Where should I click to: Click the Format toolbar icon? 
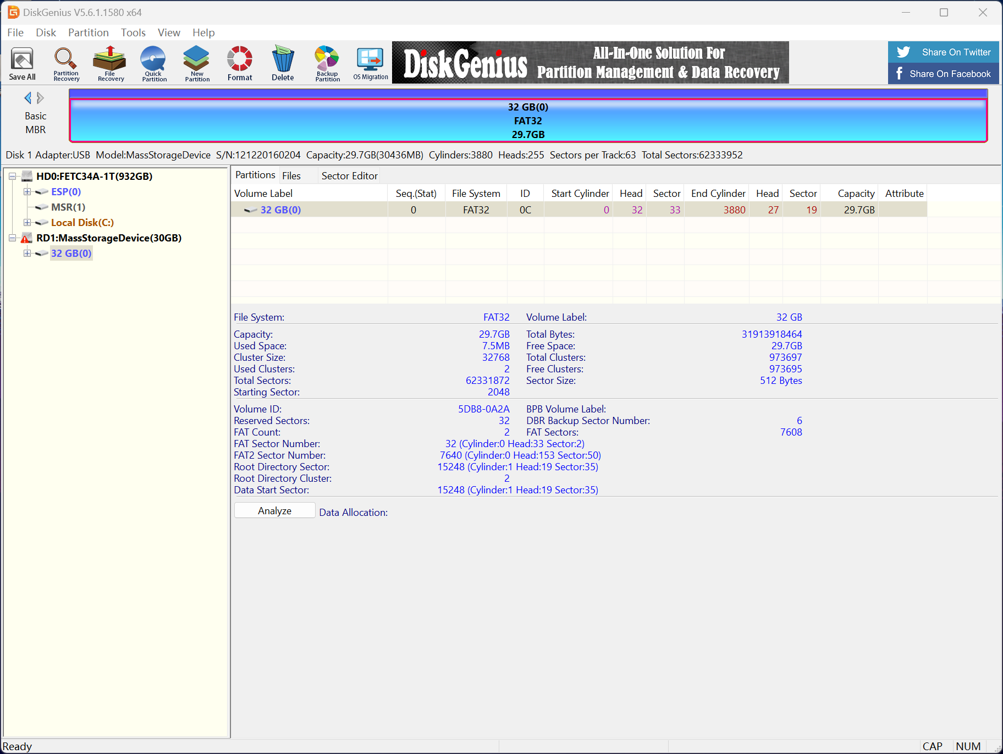[240, 63]
